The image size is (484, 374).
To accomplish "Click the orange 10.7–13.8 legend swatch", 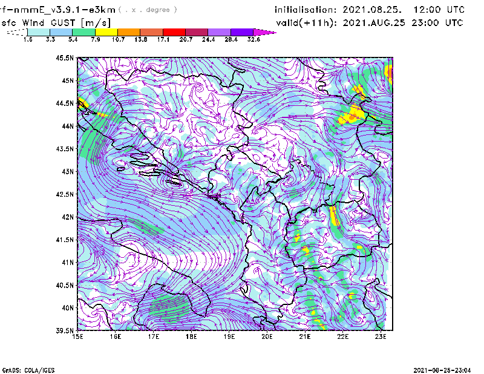I will [129, 32].
